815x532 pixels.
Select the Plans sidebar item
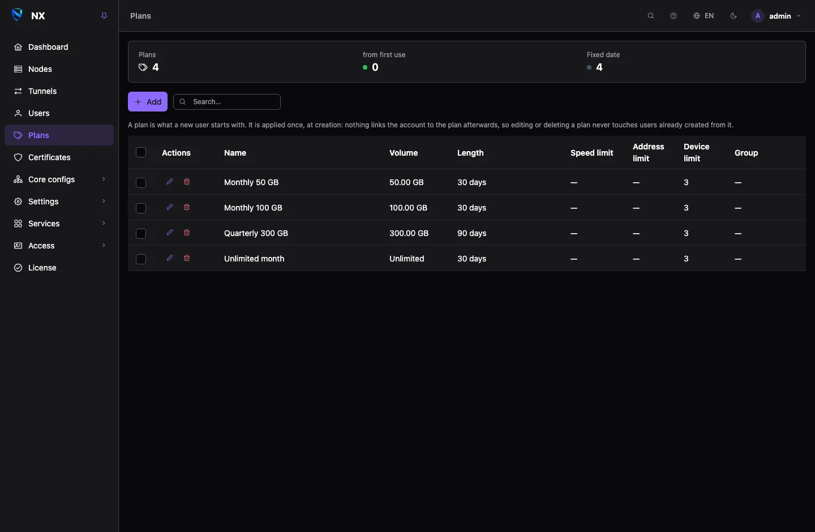tap(59, 135)
